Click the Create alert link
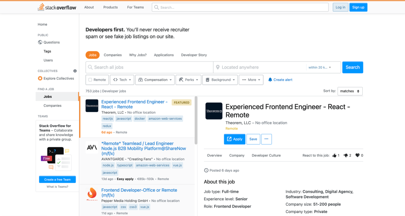 tap(283, 80)
